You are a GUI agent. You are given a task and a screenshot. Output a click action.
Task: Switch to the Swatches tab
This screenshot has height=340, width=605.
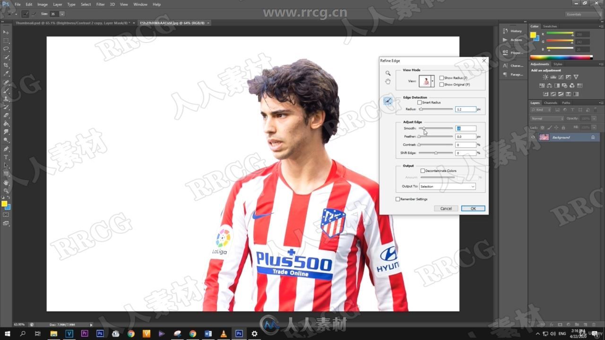coord(550,26)
